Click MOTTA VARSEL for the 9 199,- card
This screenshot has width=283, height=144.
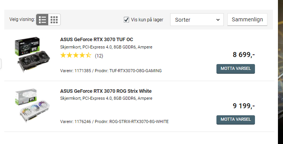pos(236,120)
